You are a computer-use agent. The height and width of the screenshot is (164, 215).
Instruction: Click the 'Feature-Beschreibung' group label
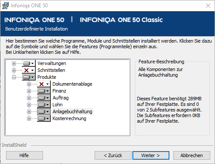[x=161, y=62]
